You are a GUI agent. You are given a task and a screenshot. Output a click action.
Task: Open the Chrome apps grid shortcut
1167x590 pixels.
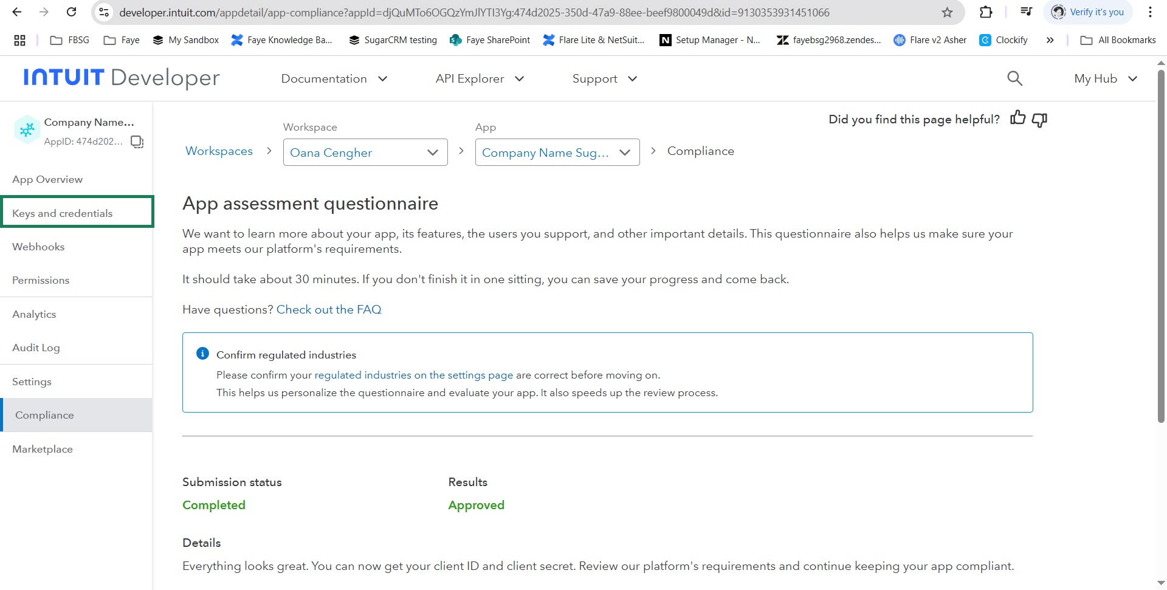pyautogui.click(x=19, y=40)
